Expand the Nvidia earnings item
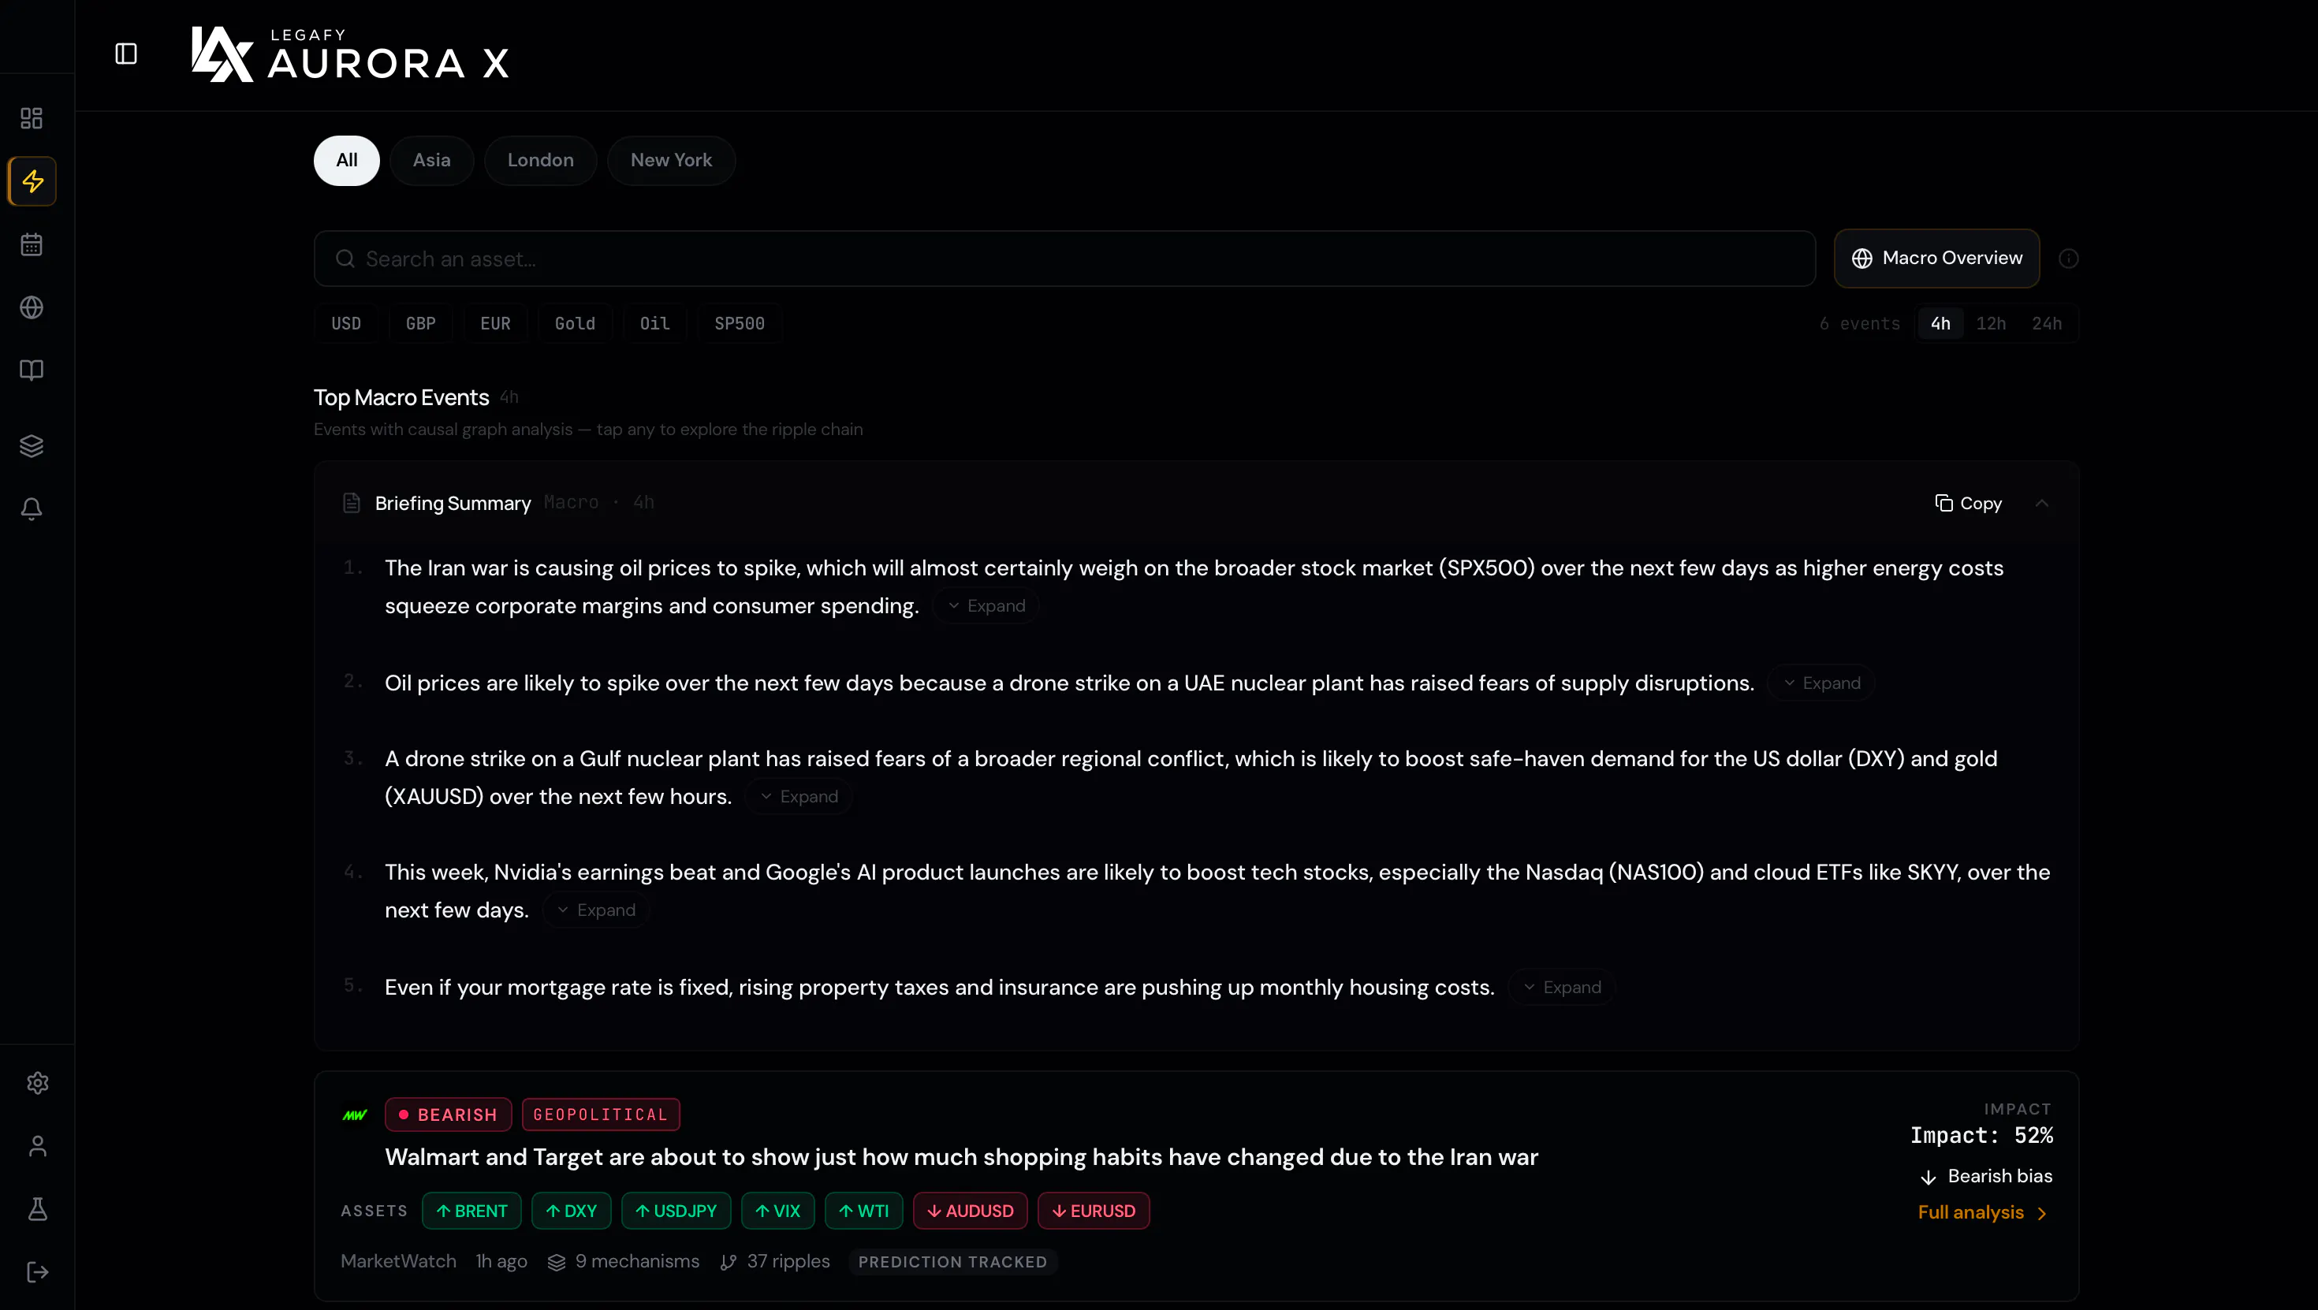This screenshot has height=1310, width=2318. click(596, 910)
